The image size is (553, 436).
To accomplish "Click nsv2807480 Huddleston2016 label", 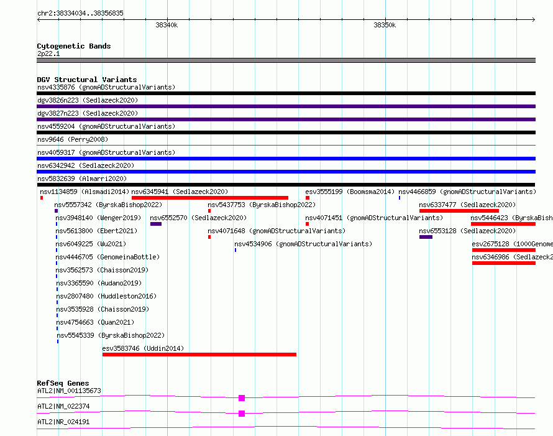I will (x=106, y=296).
